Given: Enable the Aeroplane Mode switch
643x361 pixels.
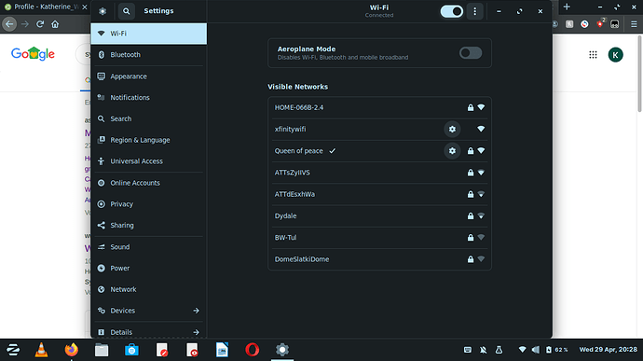Looking at the screenshot, I should click(471, 53).
